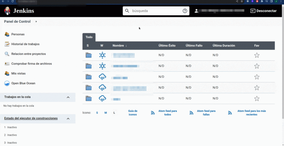284x146 pixels.
Task: Click sunny weather icon in first row
Action: click(102, 55)
